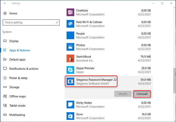Select Steganos Password Manager 22 title
This screenshot has height=122, width=176.
96,80
